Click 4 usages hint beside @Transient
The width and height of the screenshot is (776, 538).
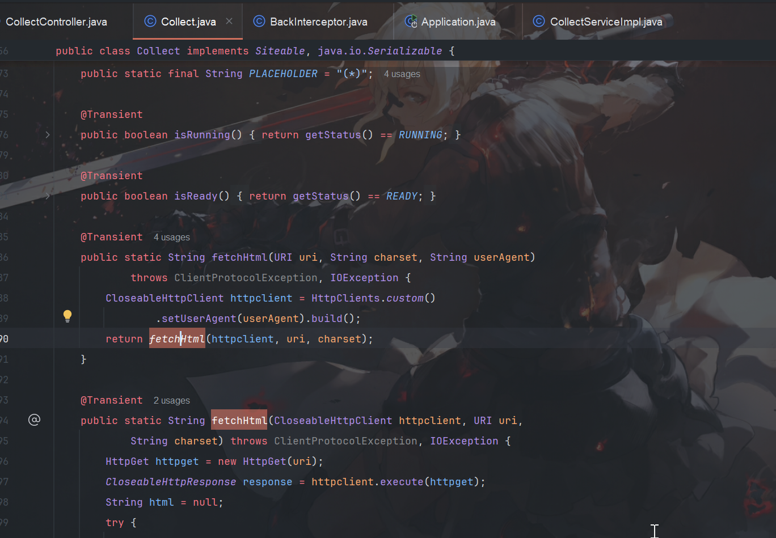(171, 238)
